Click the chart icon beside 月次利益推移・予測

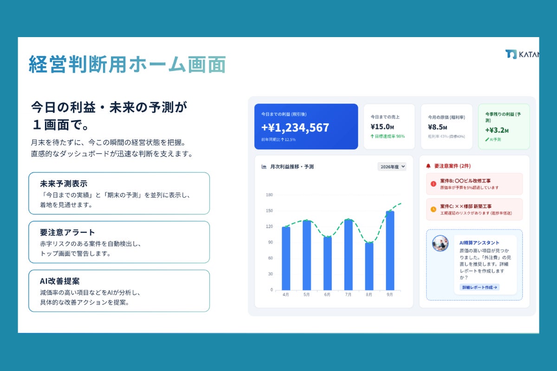264,166
